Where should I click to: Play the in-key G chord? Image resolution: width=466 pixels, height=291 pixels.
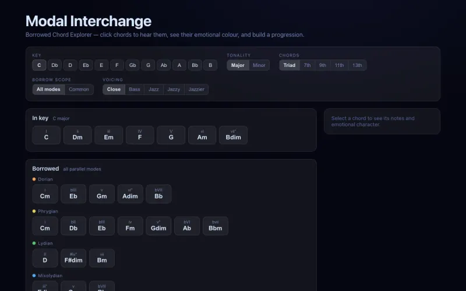coord(171,135)
